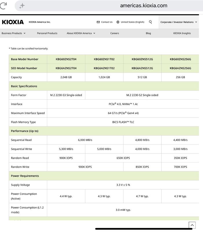Select SED model KBG6AZNS512G cell
Viewport: 203px width, 232px height.
click(x=142, y=68)
